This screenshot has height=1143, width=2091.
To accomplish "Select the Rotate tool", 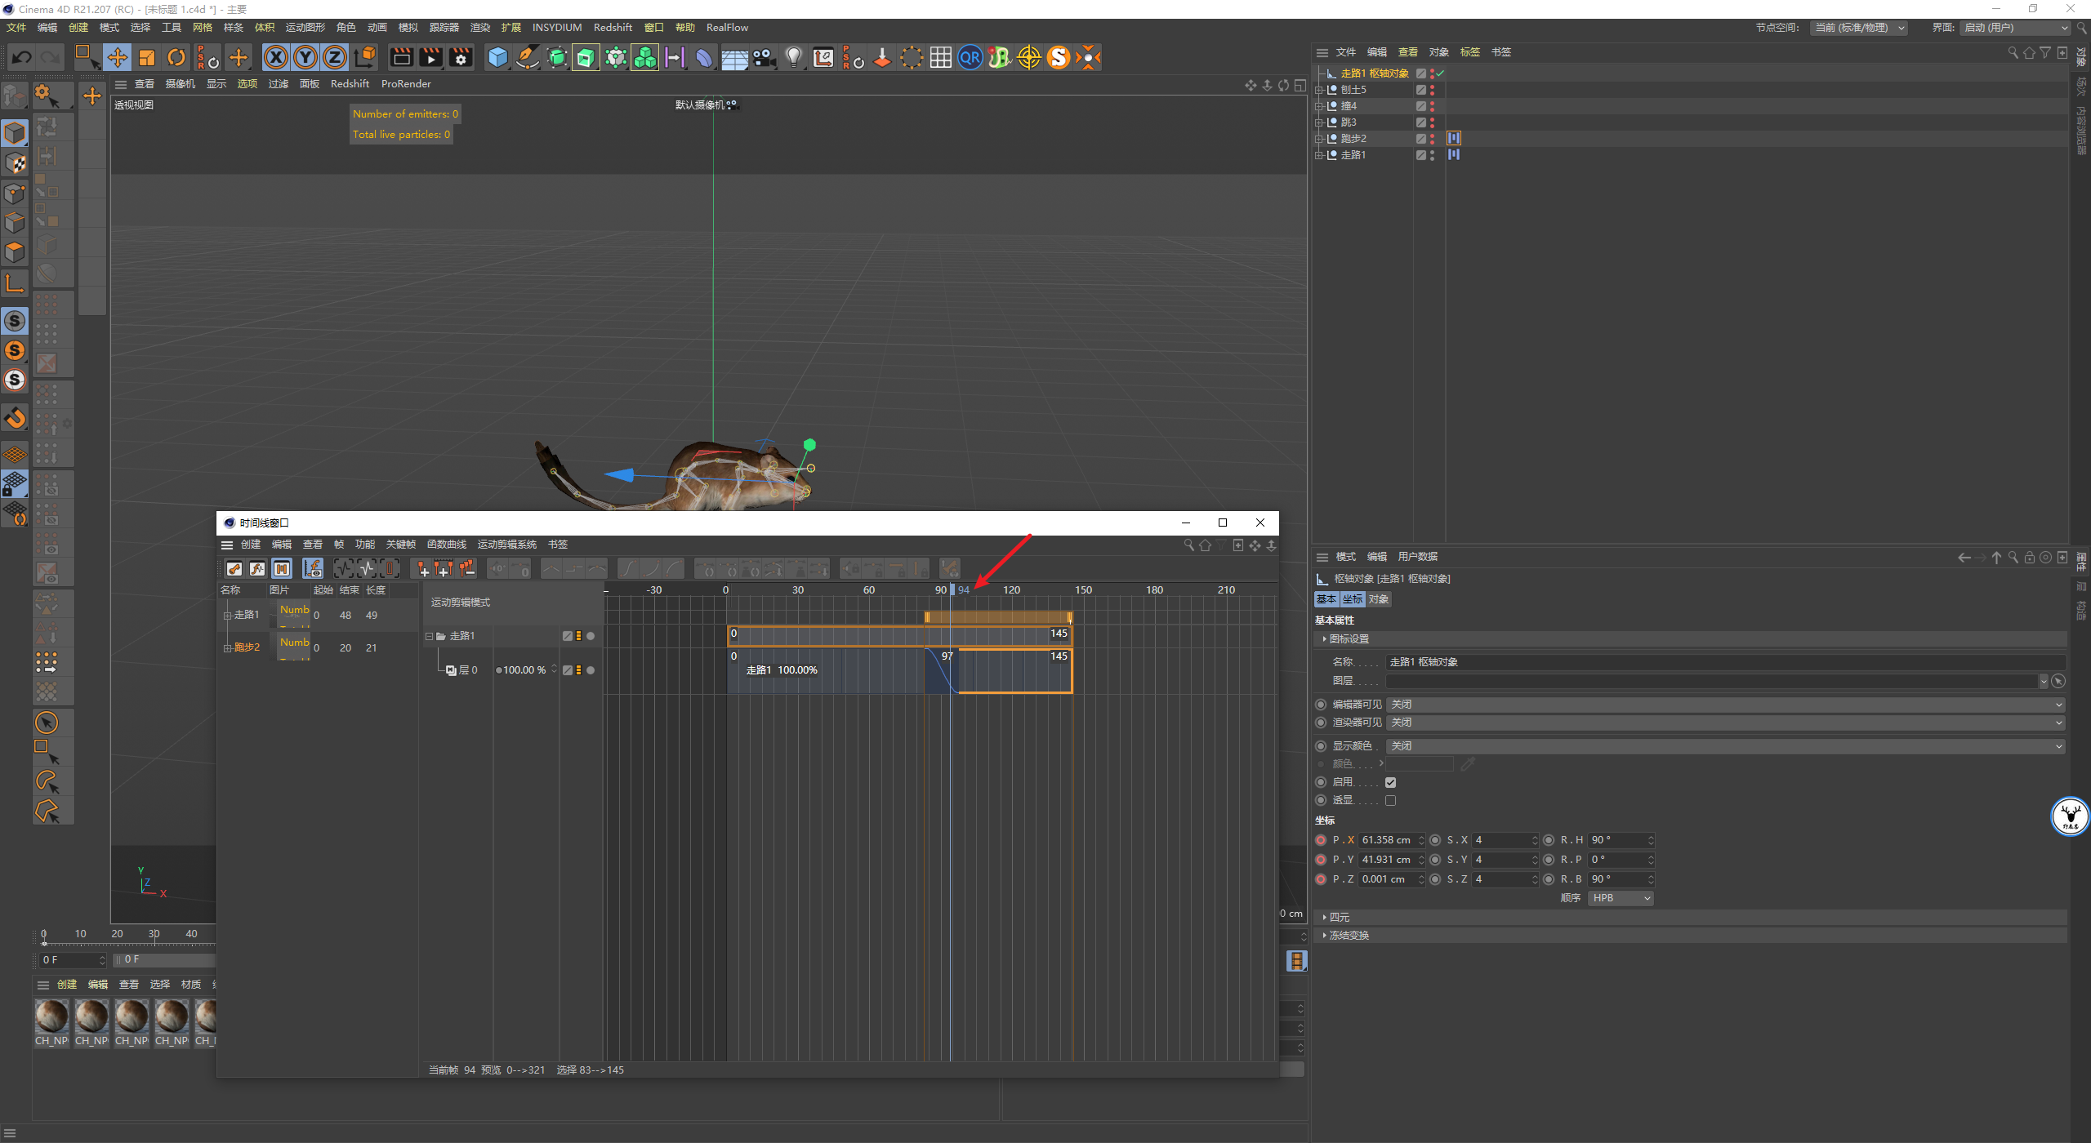I will [176, 57].
